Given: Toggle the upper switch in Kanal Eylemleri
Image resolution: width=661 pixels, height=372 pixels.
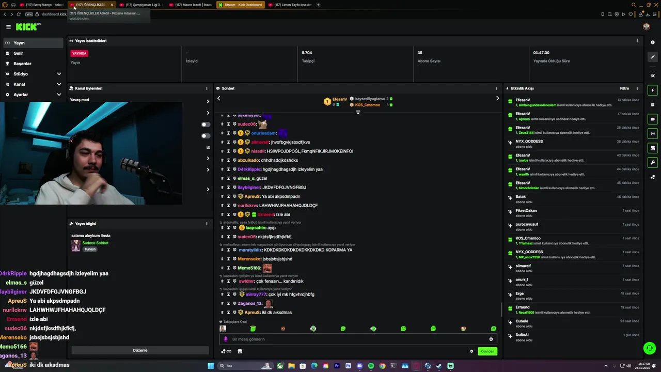Looking at the screenshot, I should click(x=206, y=125).
